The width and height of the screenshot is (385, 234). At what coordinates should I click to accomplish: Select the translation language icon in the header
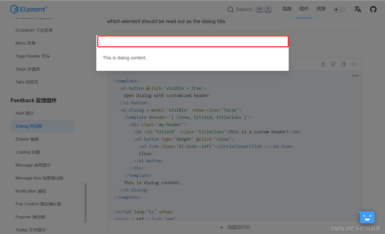(x=358, y=9)
